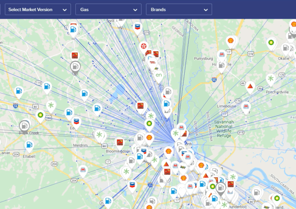Click the 'Purrysburg' map label
Screen dimensions: 296x209
(204, 58)
